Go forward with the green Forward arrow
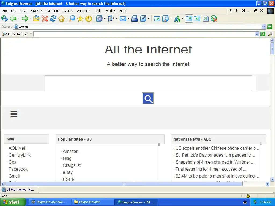Viewport: 275px width, 206px height. coord(25,19)
